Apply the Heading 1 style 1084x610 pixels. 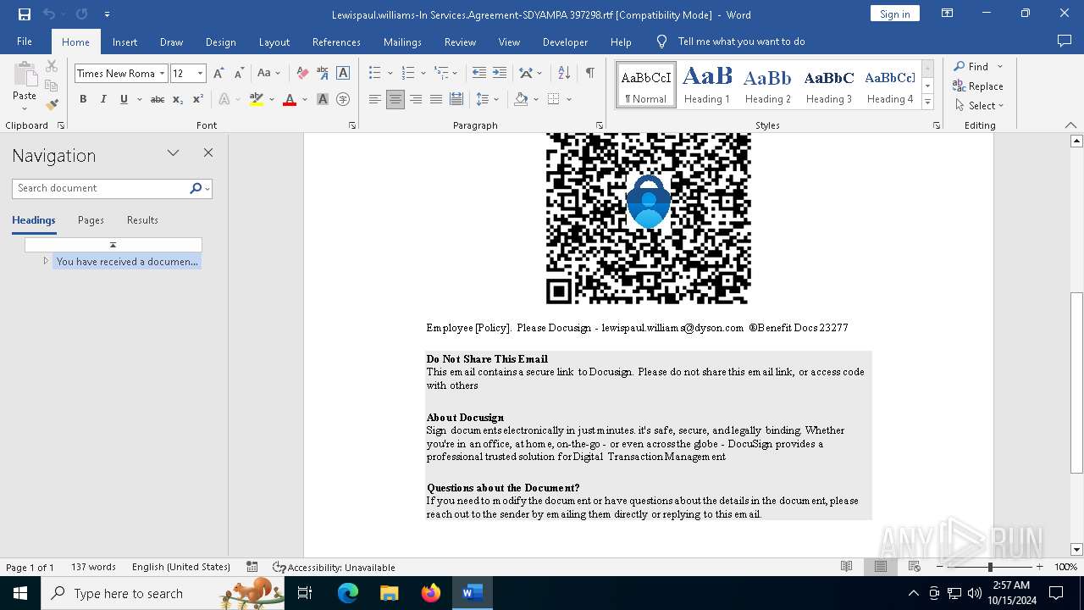[707, 85]
